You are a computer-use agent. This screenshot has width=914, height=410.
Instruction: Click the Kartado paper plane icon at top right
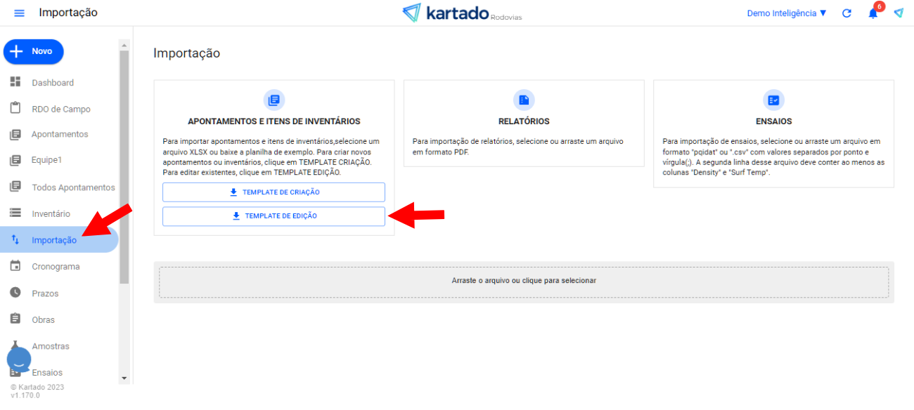[x=899, y=13]
